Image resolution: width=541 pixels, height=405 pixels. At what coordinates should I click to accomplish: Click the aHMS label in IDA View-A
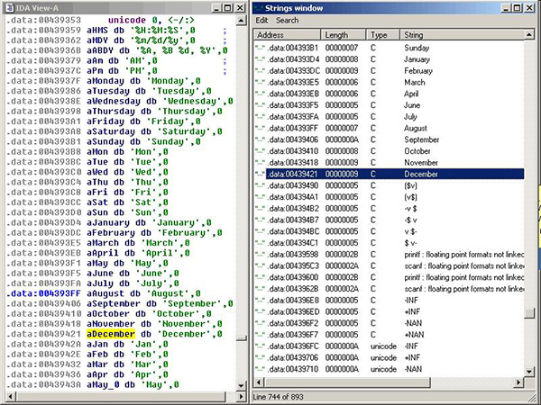point(97,31)
